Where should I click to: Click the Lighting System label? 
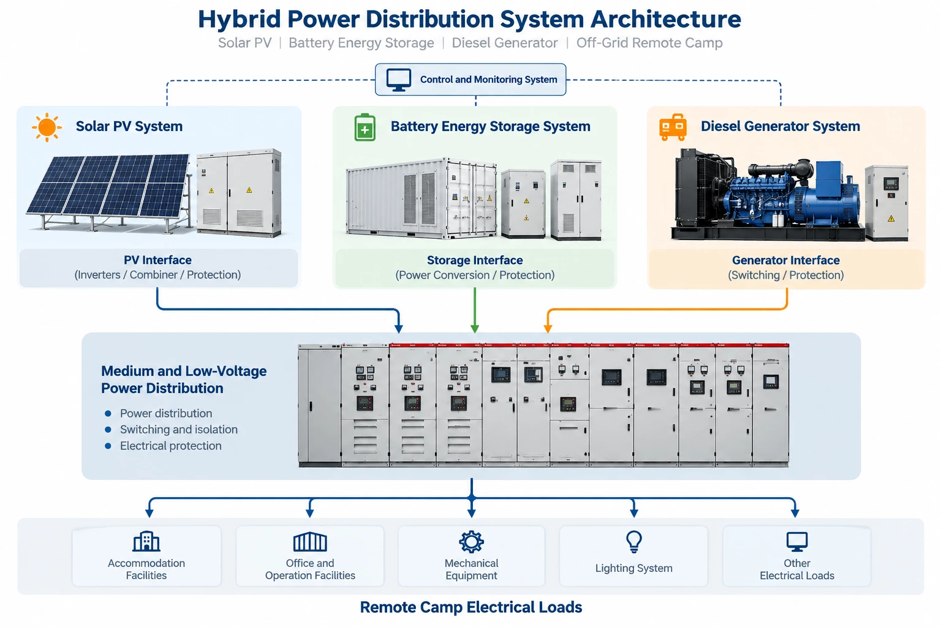(x=634, y=568)
